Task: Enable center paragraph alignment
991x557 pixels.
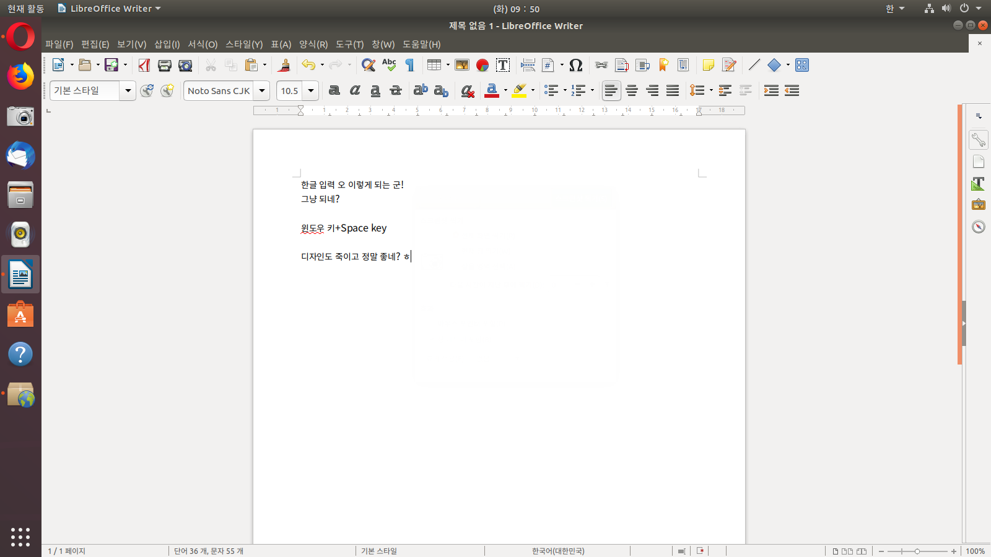Action: click(632, 90)
